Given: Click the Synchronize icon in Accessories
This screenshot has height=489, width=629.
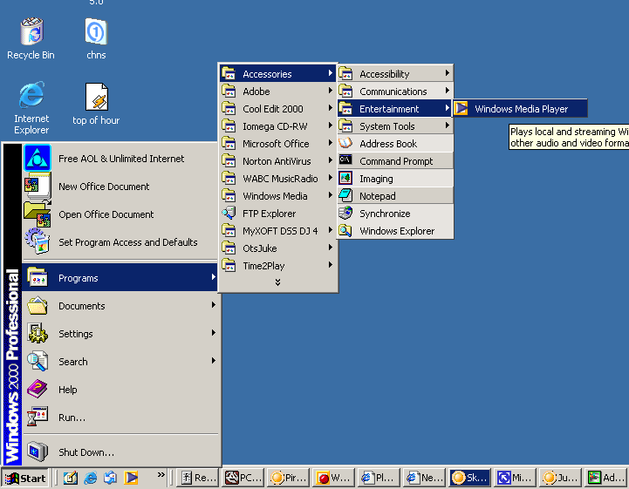Looking at the screenshot, I should click(x=345, y=214).
